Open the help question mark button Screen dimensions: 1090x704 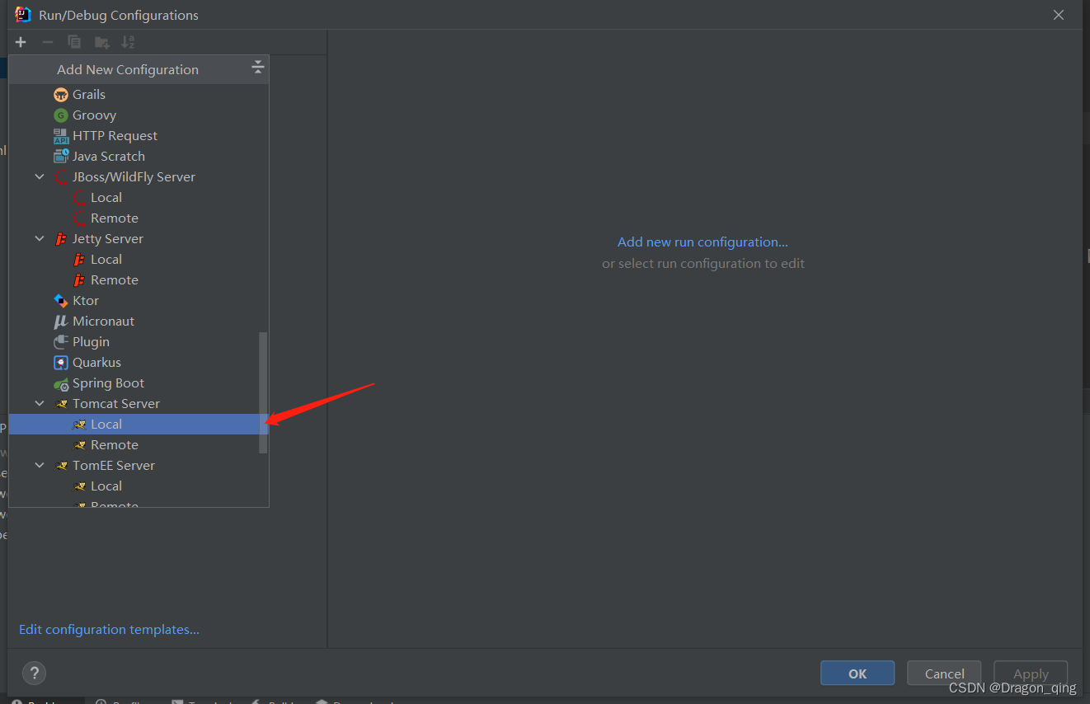click(34, 673)
